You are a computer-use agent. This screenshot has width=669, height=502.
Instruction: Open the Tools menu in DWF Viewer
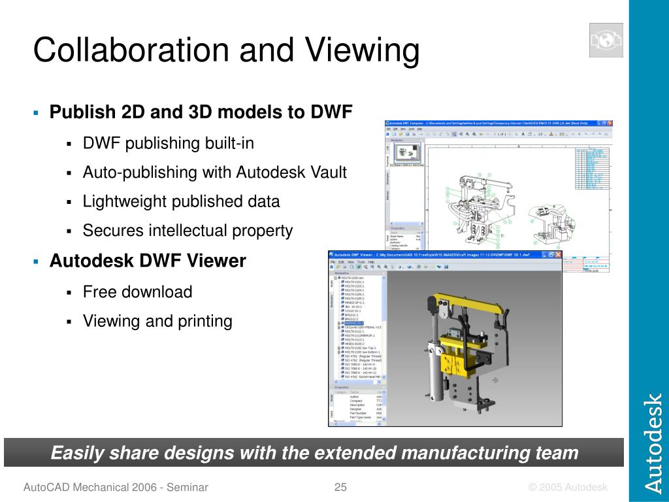click(361, 262)
